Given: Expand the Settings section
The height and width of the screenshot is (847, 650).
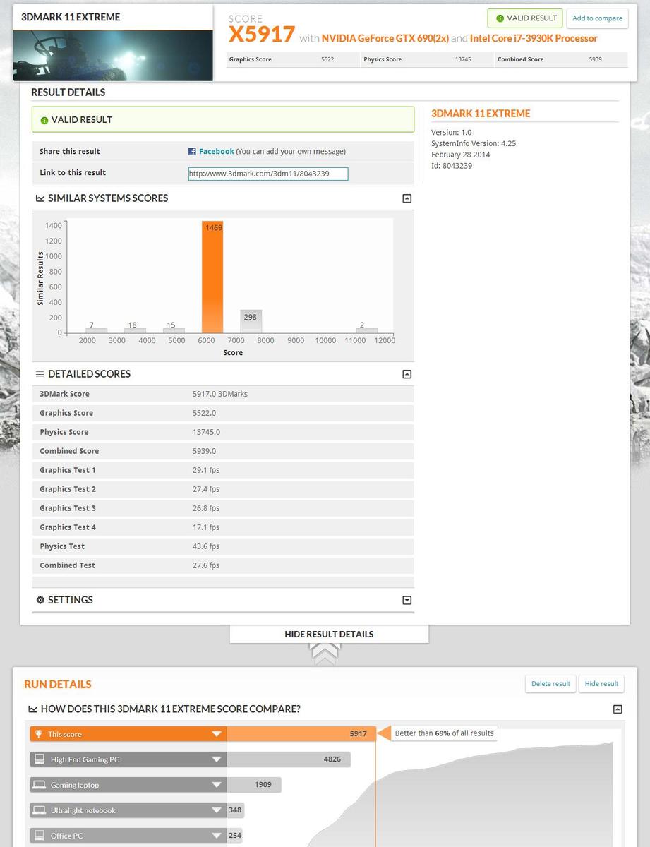Looking at the screenshot, I should [x=407, y=600].
